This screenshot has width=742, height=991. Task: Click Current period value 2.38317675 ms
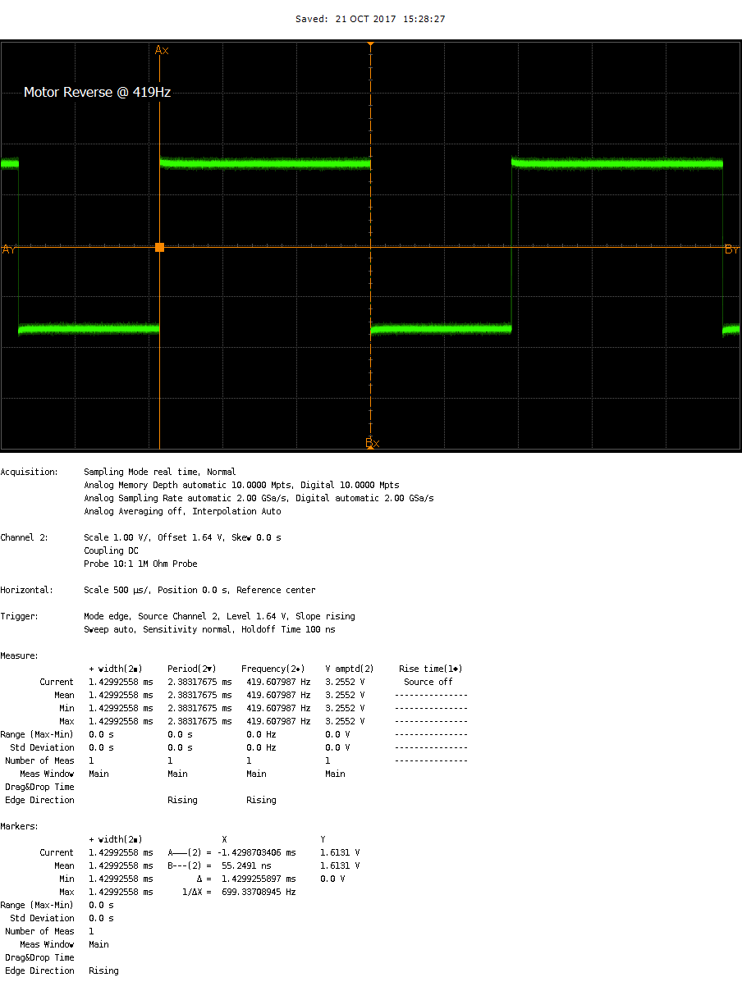pyautogui.click(x=199, y=682)
